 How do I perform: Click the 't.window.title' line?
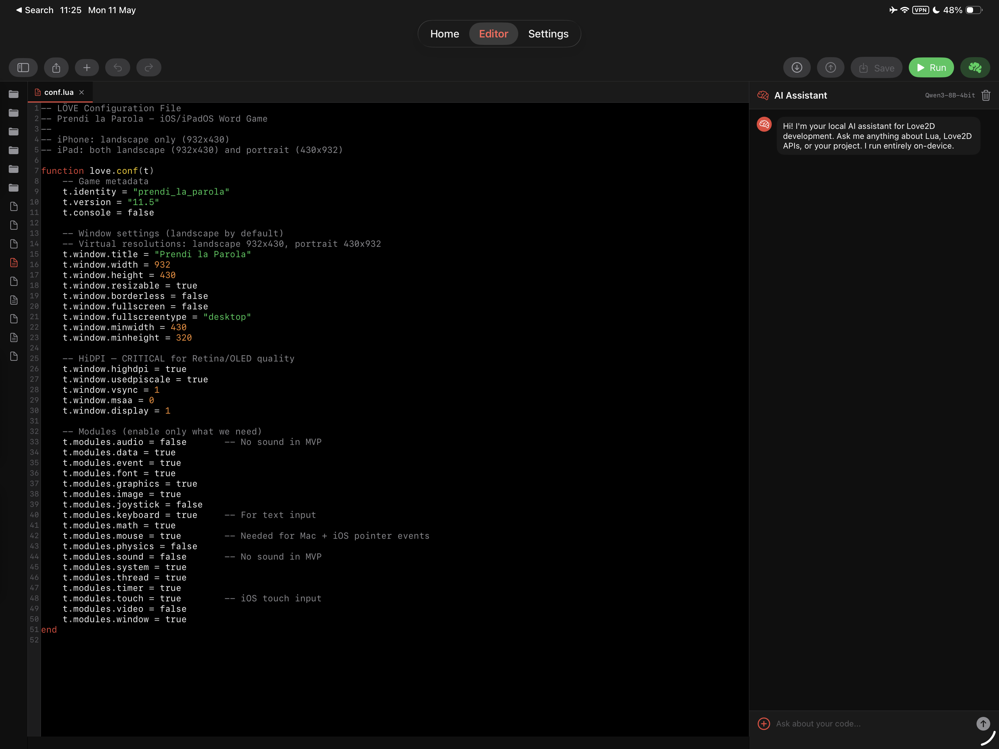click(x=157, y=254)
